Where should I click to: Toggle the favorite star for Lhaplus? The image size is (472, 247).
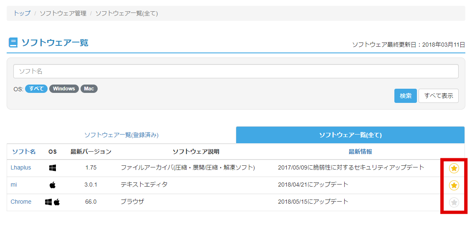coord(454,168)
